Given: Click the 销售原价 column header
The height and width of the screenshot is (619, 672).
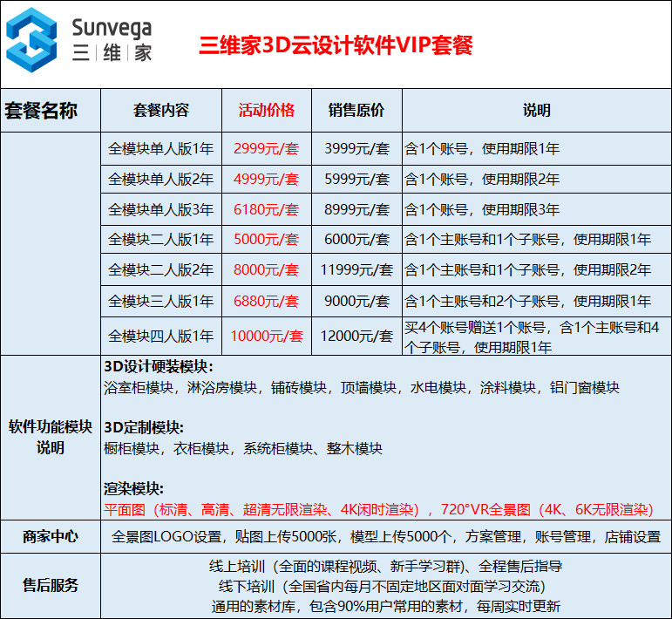Looking at the screenshot, I should tap(356, 111).
